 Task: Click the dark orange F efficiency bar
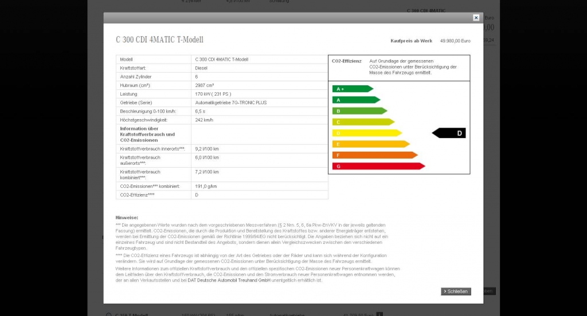[x=375, y=155]
